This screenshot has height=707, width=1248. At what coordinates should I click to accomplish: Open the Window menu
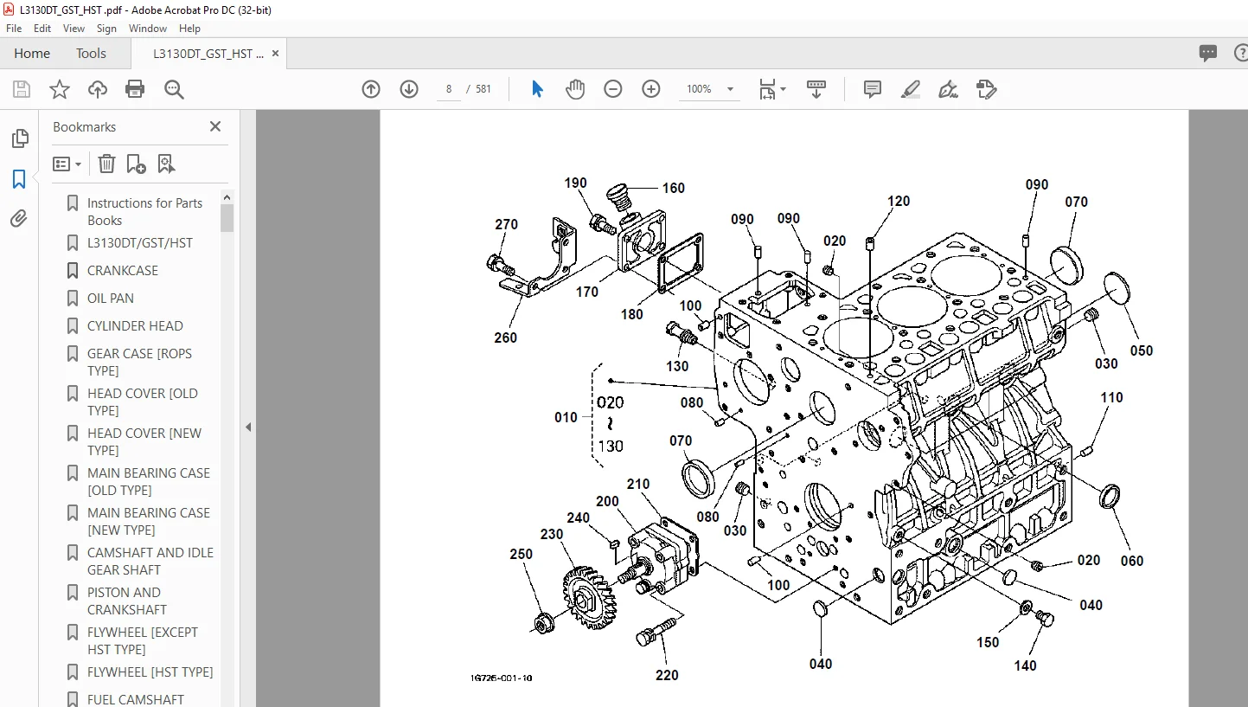point(148,29)
